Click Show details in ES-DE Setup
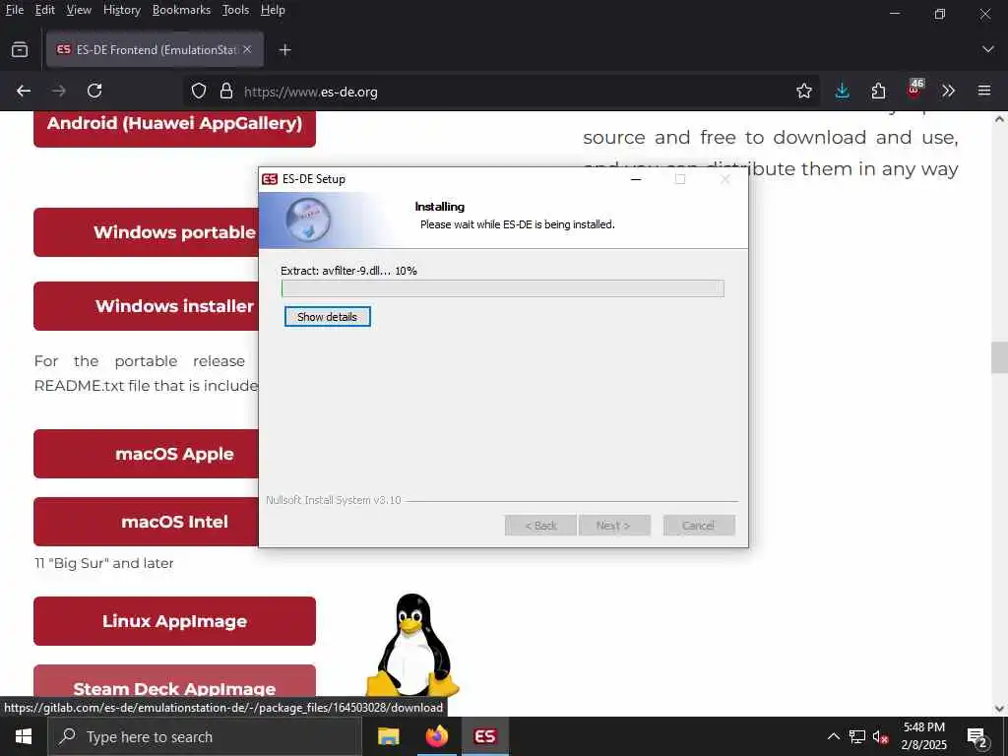Screen dimensions: 1008x756 [x=327, y=317]
